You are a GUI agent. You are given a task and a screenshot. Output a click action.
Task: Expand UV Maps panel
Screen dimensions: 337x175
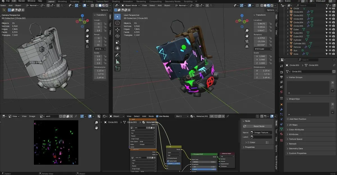[310, 125]
